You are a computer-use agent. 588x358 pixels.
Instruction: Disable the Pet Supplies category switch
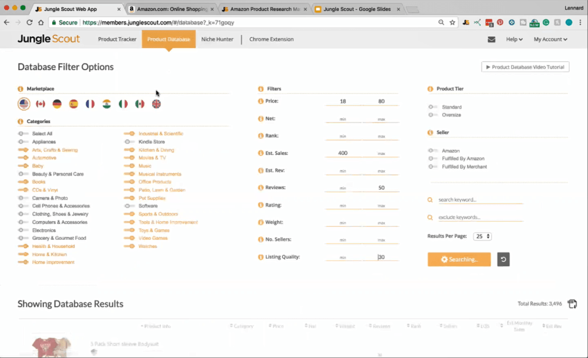pos(129,198)
